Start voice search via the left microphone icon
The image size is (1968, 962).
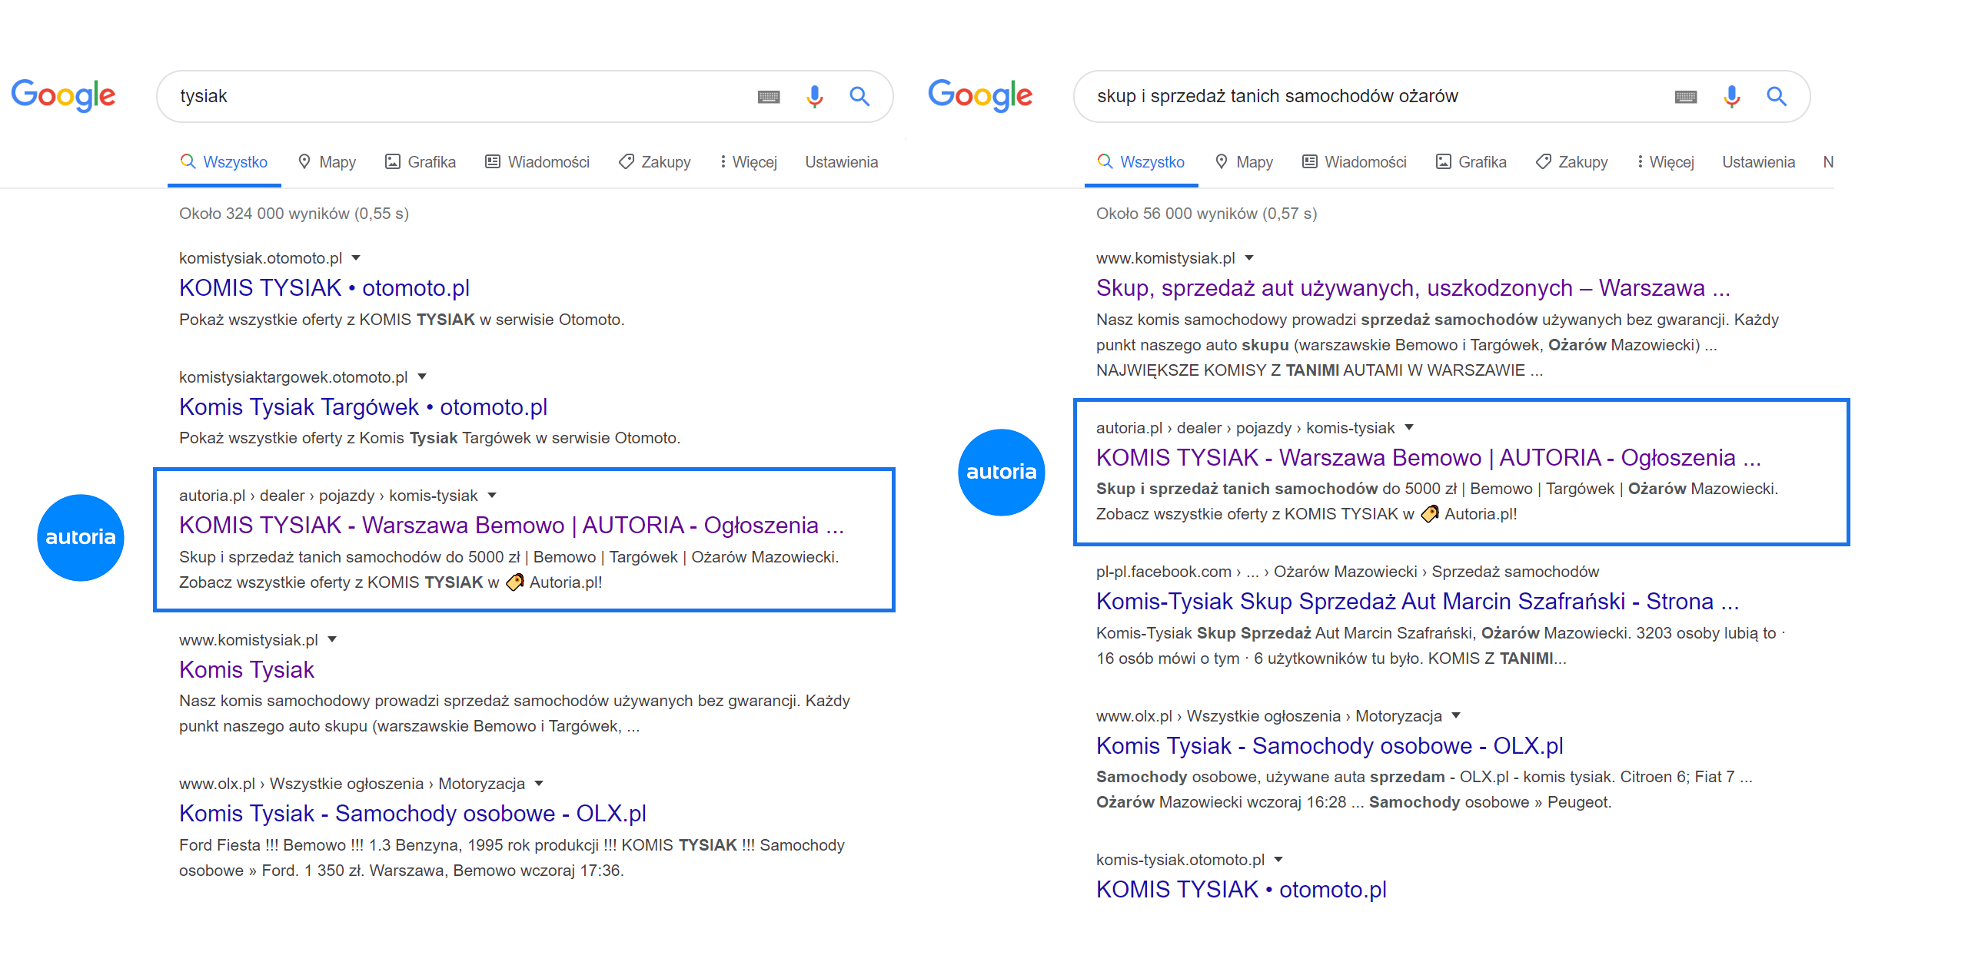coord(813,96)
